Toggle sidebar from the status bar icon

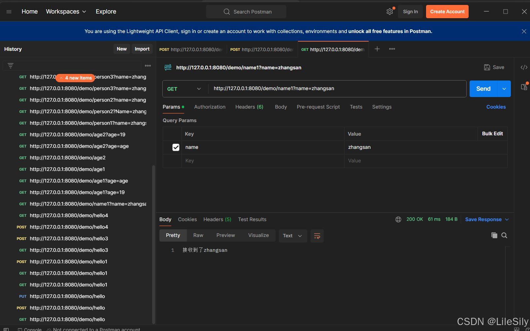6,329
